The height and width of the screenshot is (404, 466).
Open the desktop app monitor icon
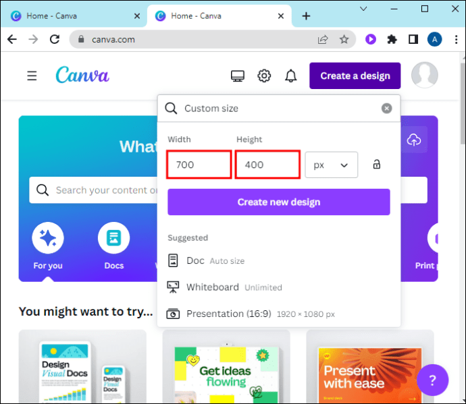point(238,76)
